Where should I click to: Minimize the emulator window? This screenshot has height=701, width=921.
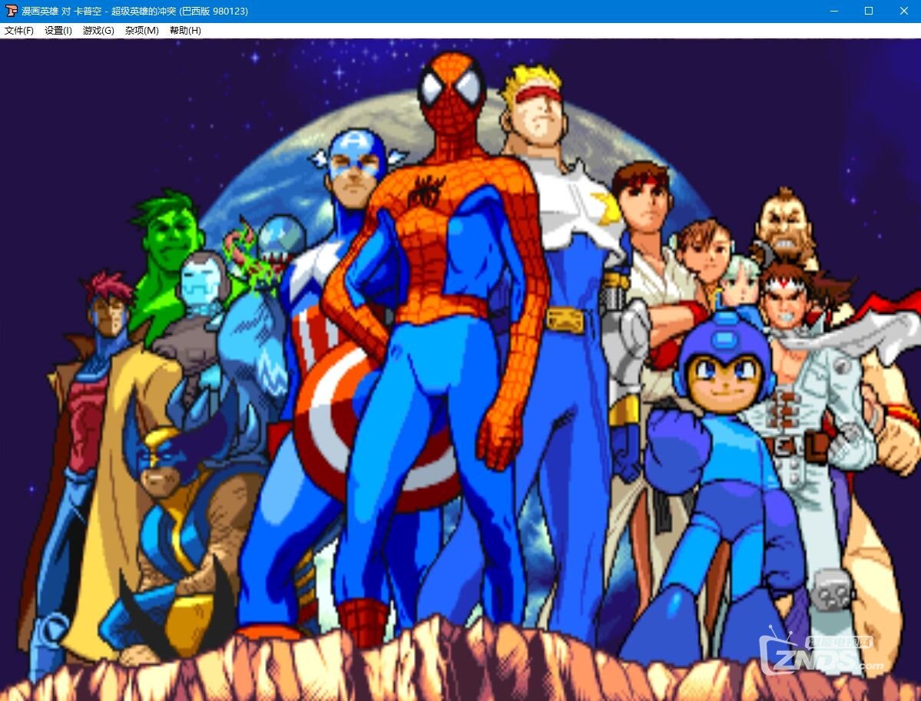tap(835, 11)
